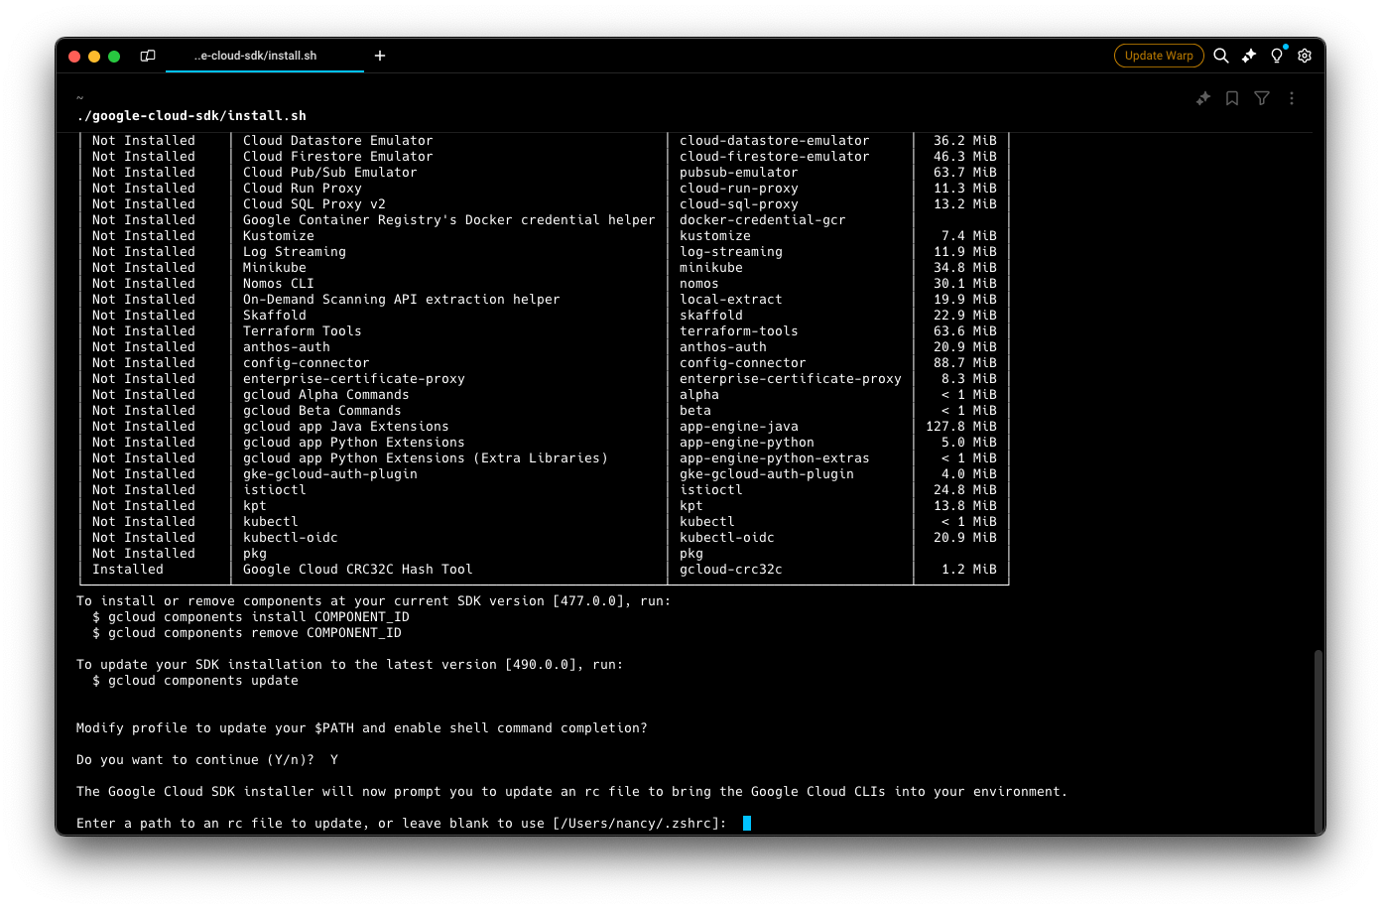Open the lightbulb resource center icon
The width and height of the screenshot is (1381, 909).
click(1277, 56)
